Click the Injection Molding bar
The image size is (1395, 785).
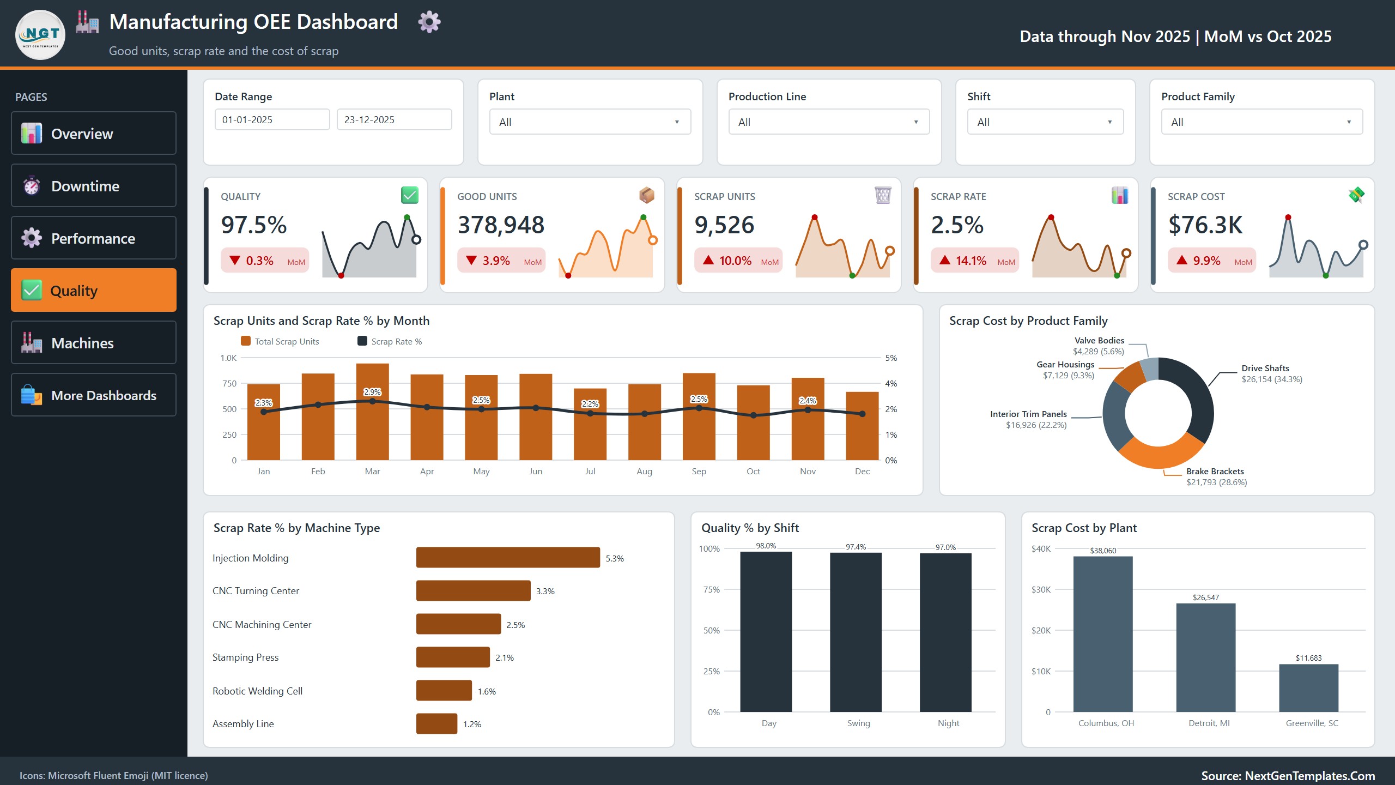click(508, 558)
